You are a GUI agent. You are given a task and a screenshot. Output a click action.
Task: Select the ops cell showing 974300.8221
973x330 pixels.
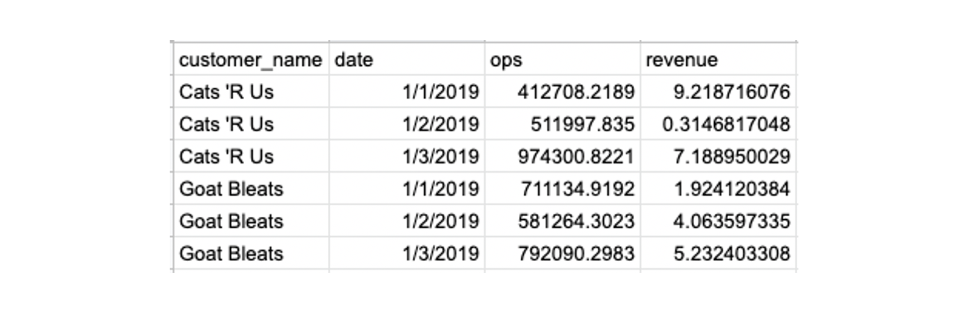[563, 156]
